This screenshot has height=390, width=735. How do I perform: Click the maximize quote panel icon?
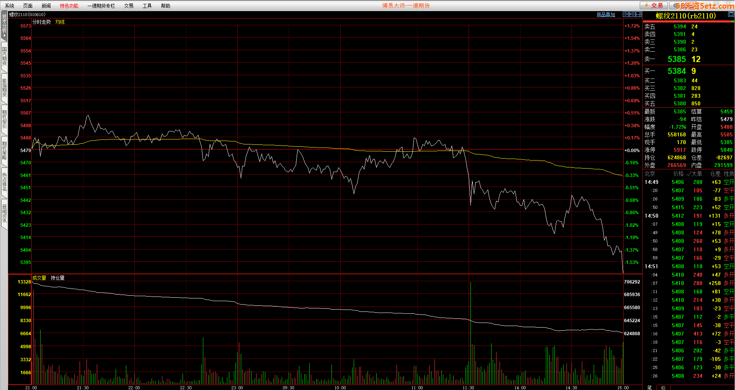731,14
